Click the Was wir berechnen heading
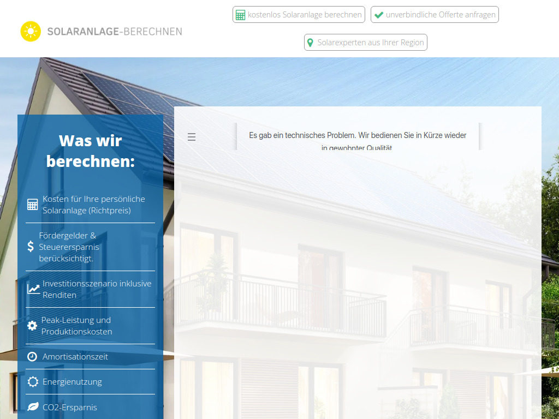 pos(90,151)
